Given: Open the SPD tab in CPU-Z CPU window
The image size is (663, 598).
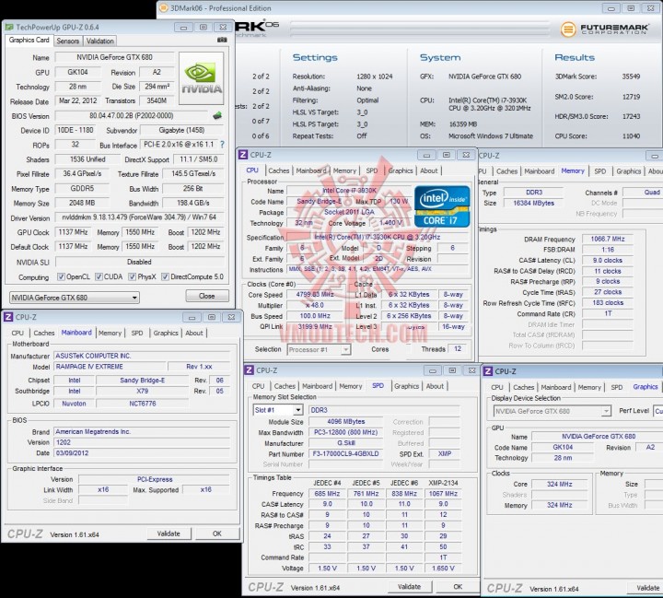Looking at the screenshot, I should point(372,171).
